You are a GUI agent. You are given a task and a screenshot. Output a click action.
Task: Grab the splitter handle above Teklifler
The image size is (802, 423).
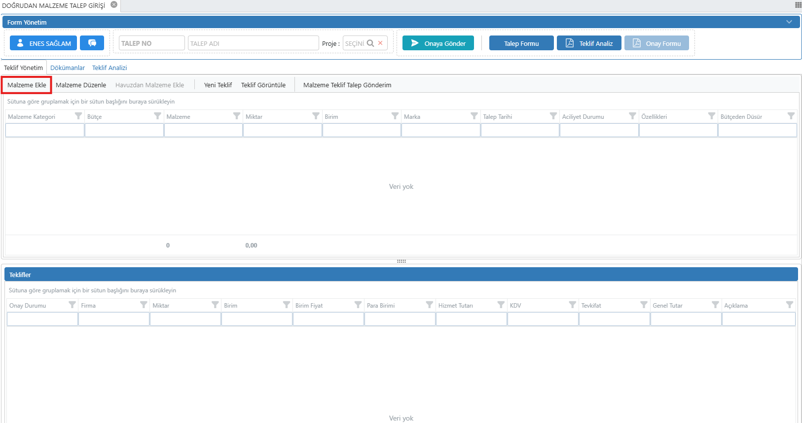[401, 261]
